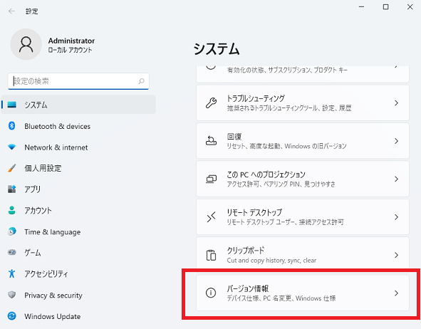The width and height of the screenshot is (421, 329).
Task: Click 設定 title text in title bar
Action: pyautogui.click(x=31, y=11)
